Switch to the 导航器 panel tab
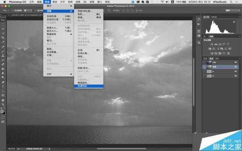 coord(214,17)
